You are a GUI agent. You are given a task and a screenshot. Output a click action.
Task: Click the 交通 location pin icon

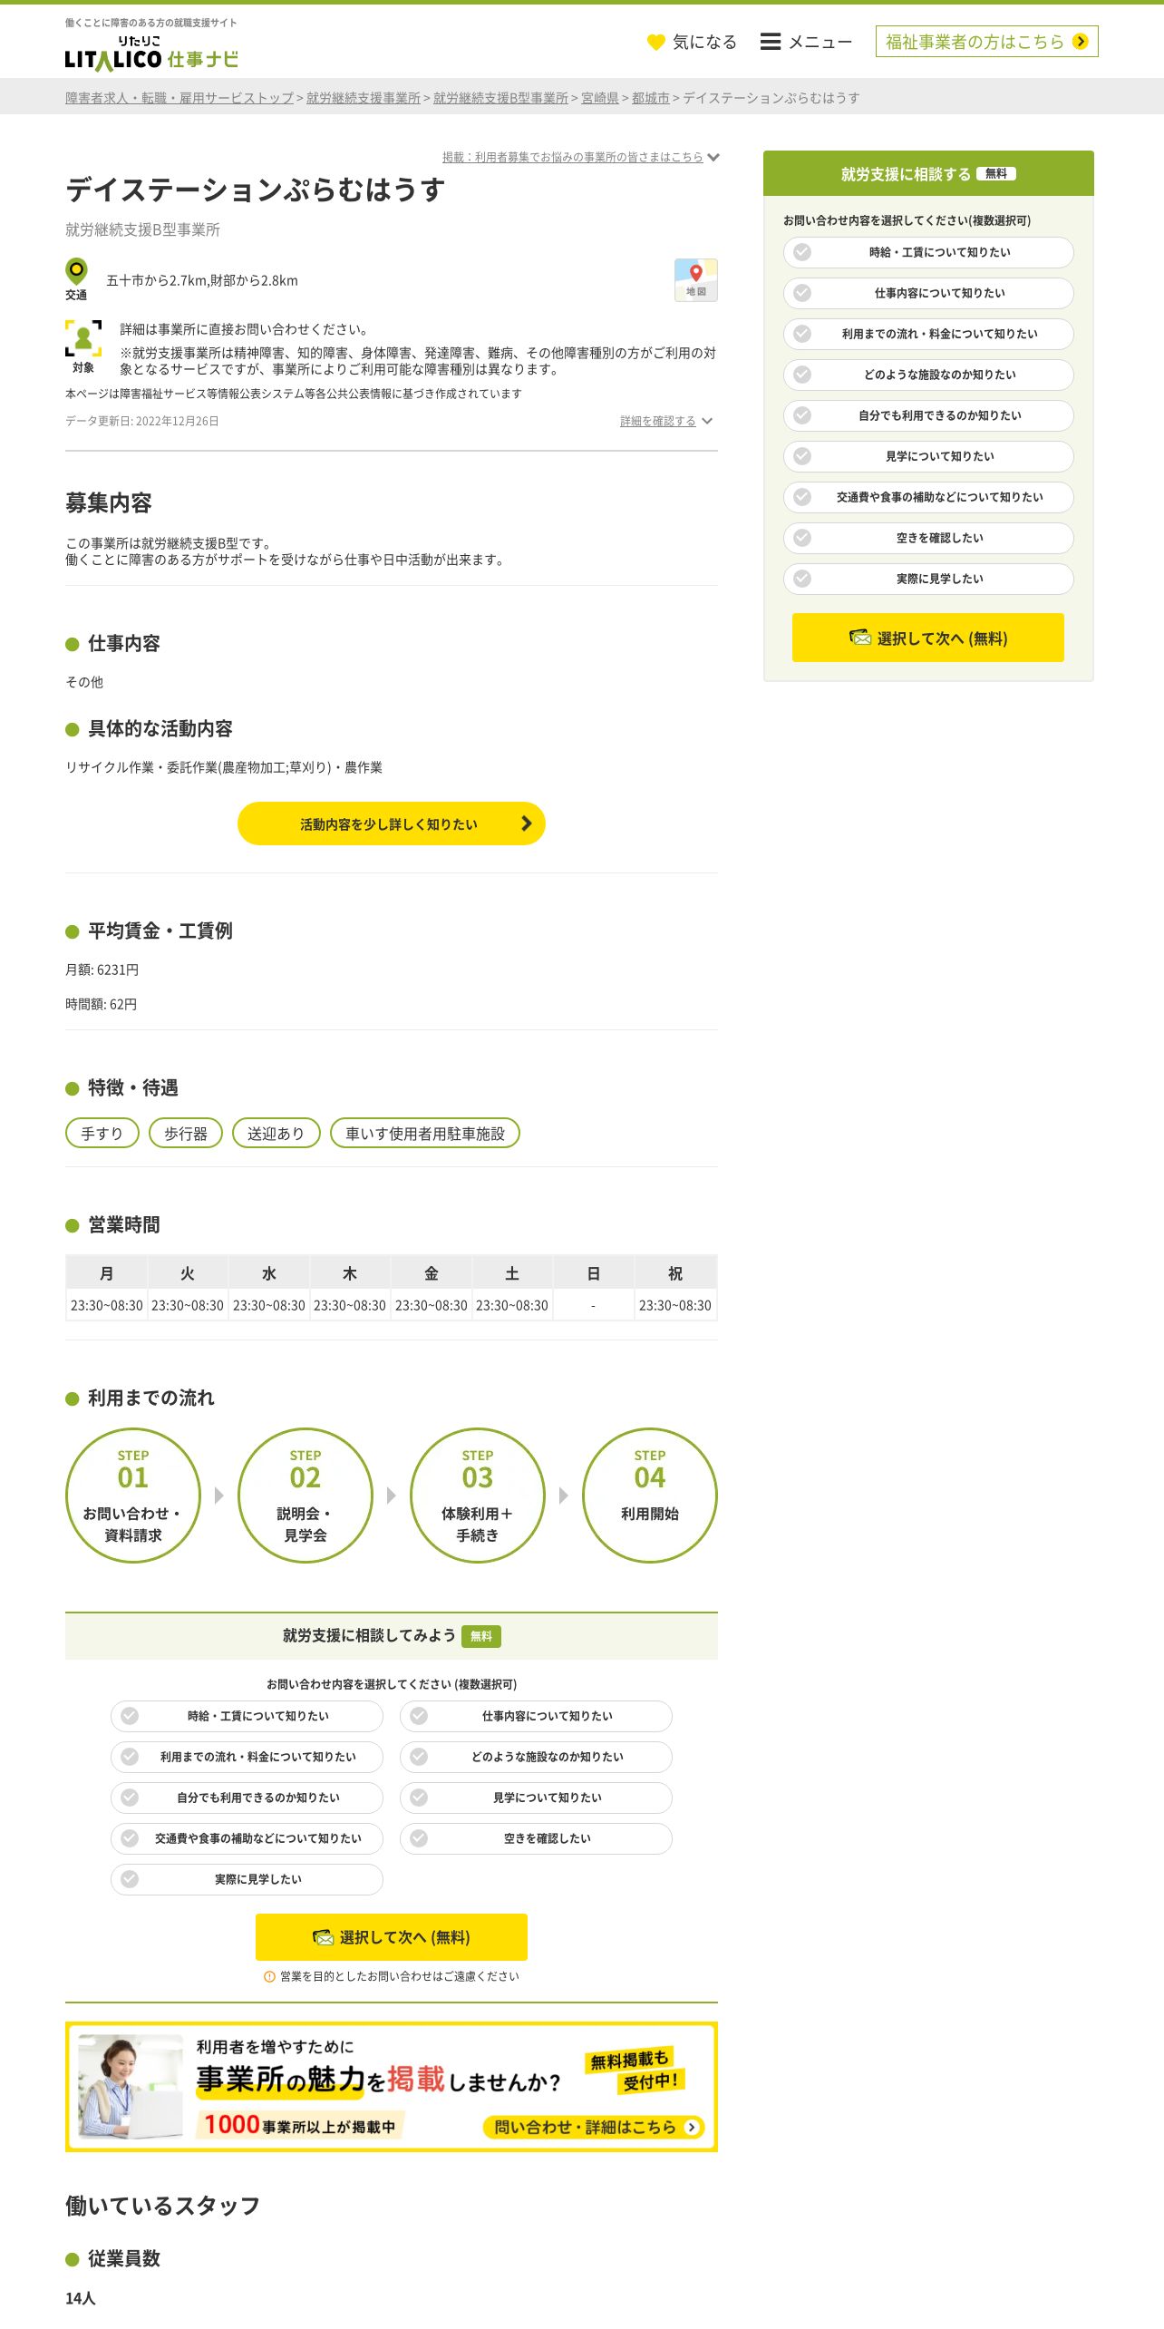point(76,271)
